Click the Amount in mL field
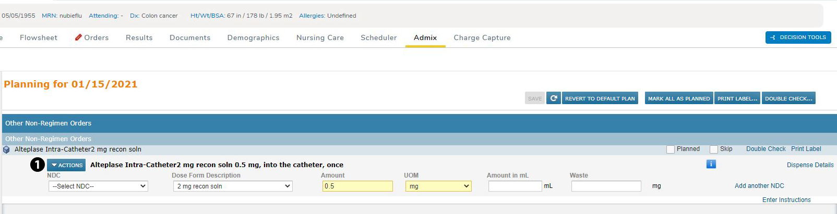The image size is (837, 214). (x=515, y=186)
